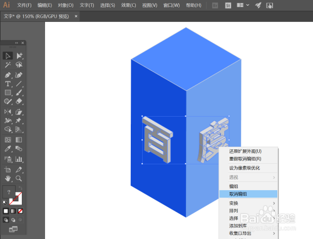The image size is (313, 239).
Task: Open the 编辑(E) menu
Action: [x=44, y=5]
